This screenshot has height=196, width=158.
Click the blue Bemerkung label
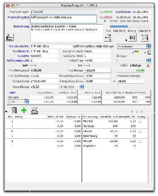tap(21, 27)
